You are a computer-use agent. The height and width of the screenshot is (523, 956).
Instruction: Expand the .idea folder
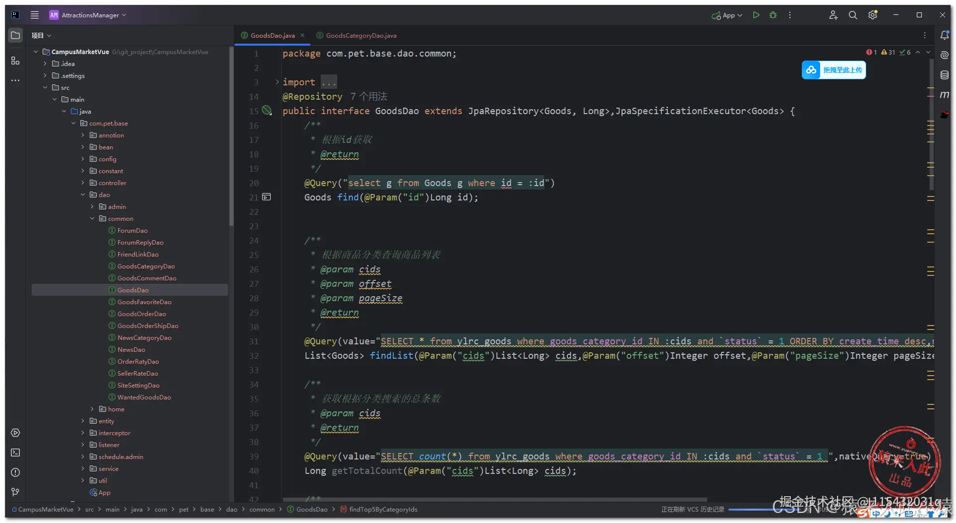pyautogui.click(x=45, y=64)
